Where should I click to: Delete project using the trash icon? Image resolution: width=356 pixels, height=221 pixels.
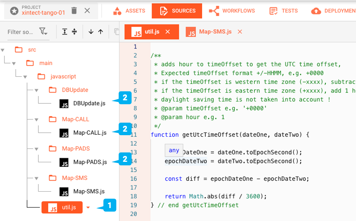[x=74, y=11]
